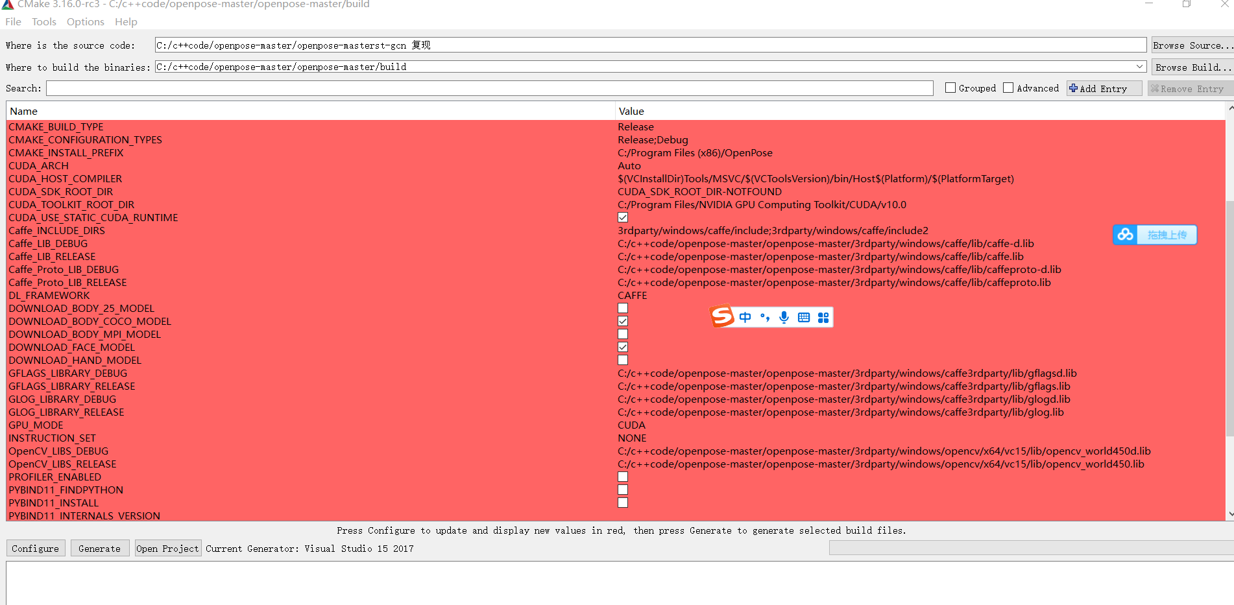The width and height of the screenshot is (1234, 605).
Task: Toggle Chinese/English input with the 中 icon
Action: (x=745, y=317)
